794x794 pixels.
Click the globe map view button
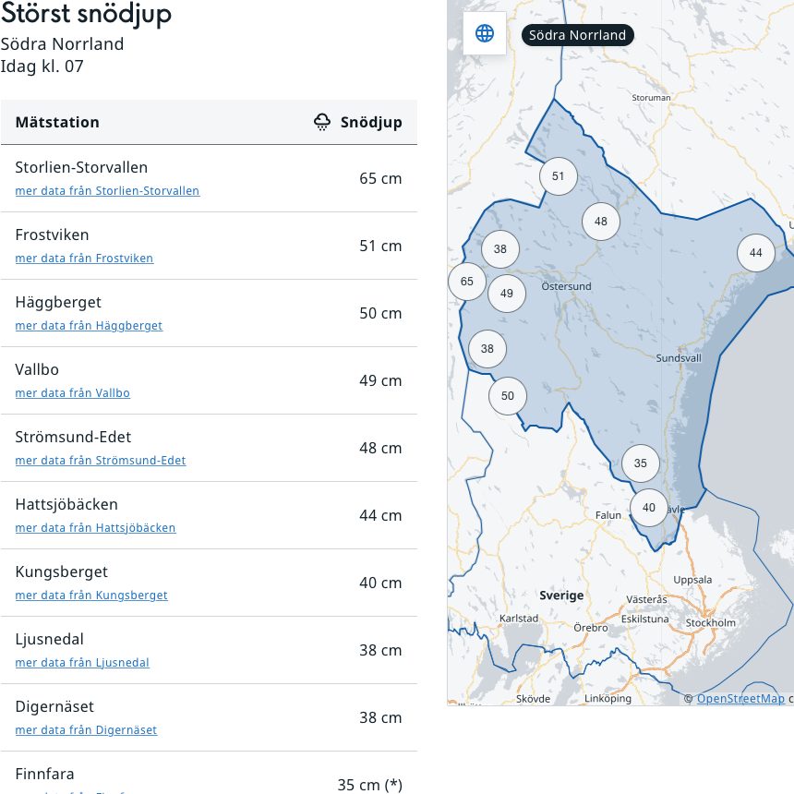[485, 34]
